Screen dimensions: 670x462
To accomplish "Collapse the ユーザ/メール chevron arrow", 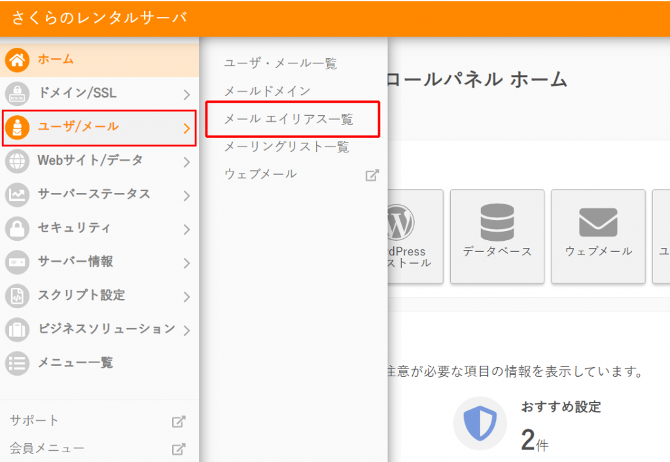I will [x=186, y=128].
